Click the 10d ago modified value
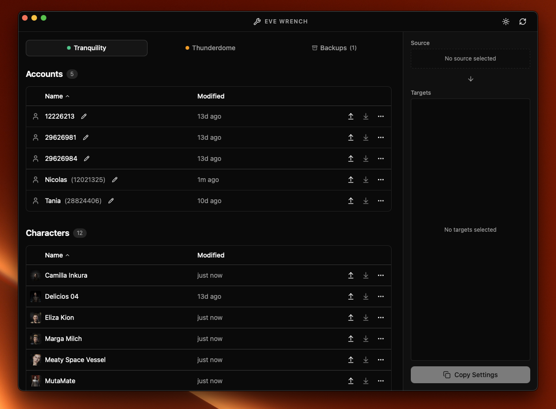Viewport: 556px width, 409px height. click(x=209, y=201)
